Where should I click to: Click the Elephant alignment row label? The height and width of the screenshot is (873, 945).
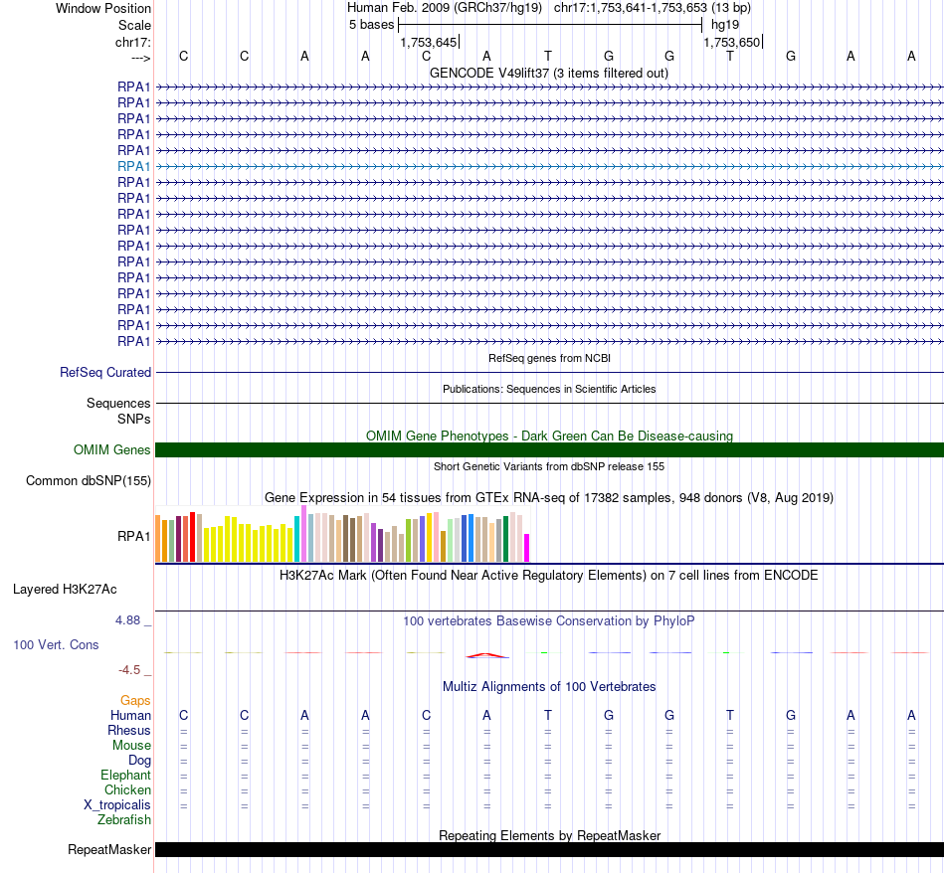(x=125, y=776)
